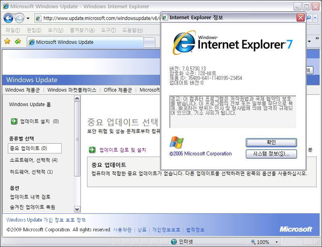Click 시스템 정보(S)... button
The height and width of the screenshot is (247, 322).
click(271, 154)
